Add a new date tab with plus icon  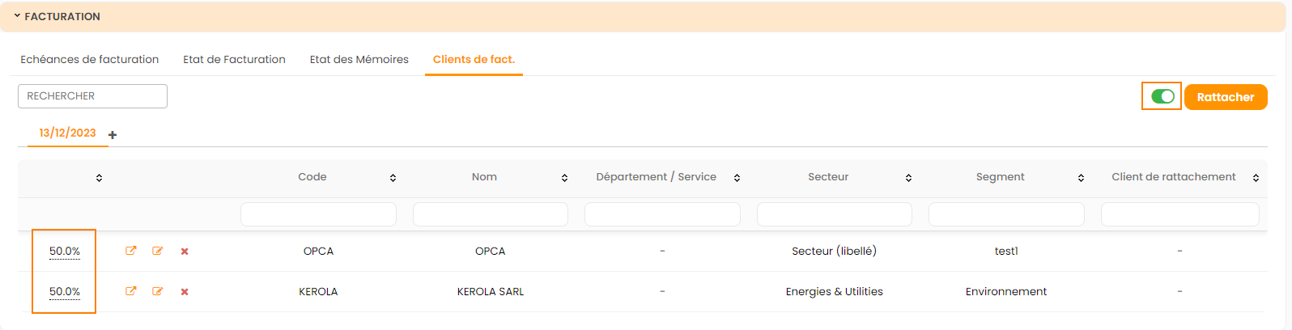(113, 135)
